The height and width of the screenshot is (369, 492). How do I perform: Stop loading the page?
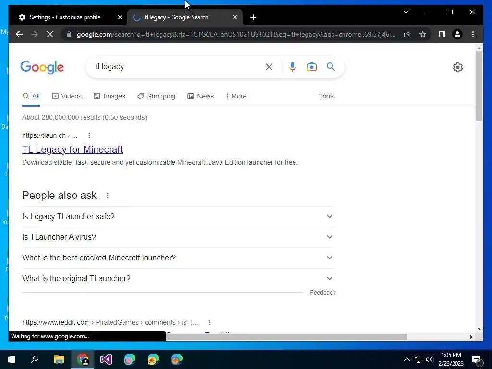pyautogui.click(x=50, y=34)
